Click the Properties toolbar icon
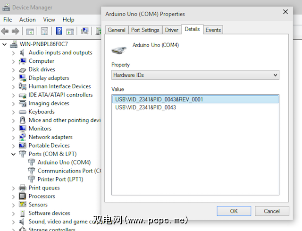The width and height of the screenshot is (302, 231). coord(44,31)
